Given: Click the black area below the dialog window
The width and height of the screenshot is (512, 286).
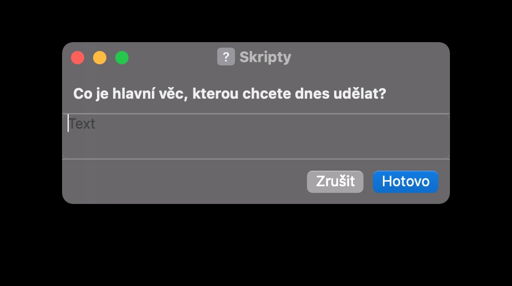Looking at the screenshot, I should (x=256, y=245).
